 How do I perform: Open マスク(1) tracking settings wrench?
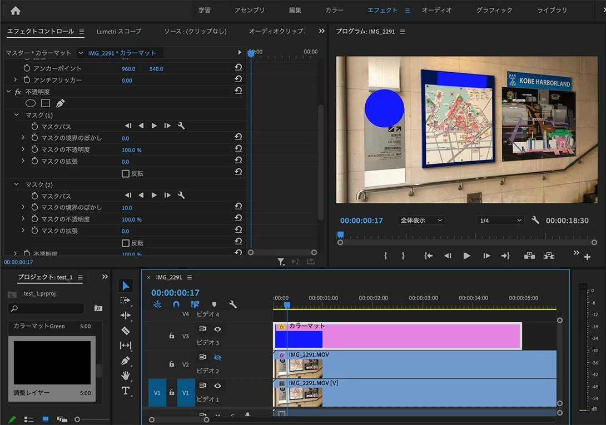tap(181, 126)
